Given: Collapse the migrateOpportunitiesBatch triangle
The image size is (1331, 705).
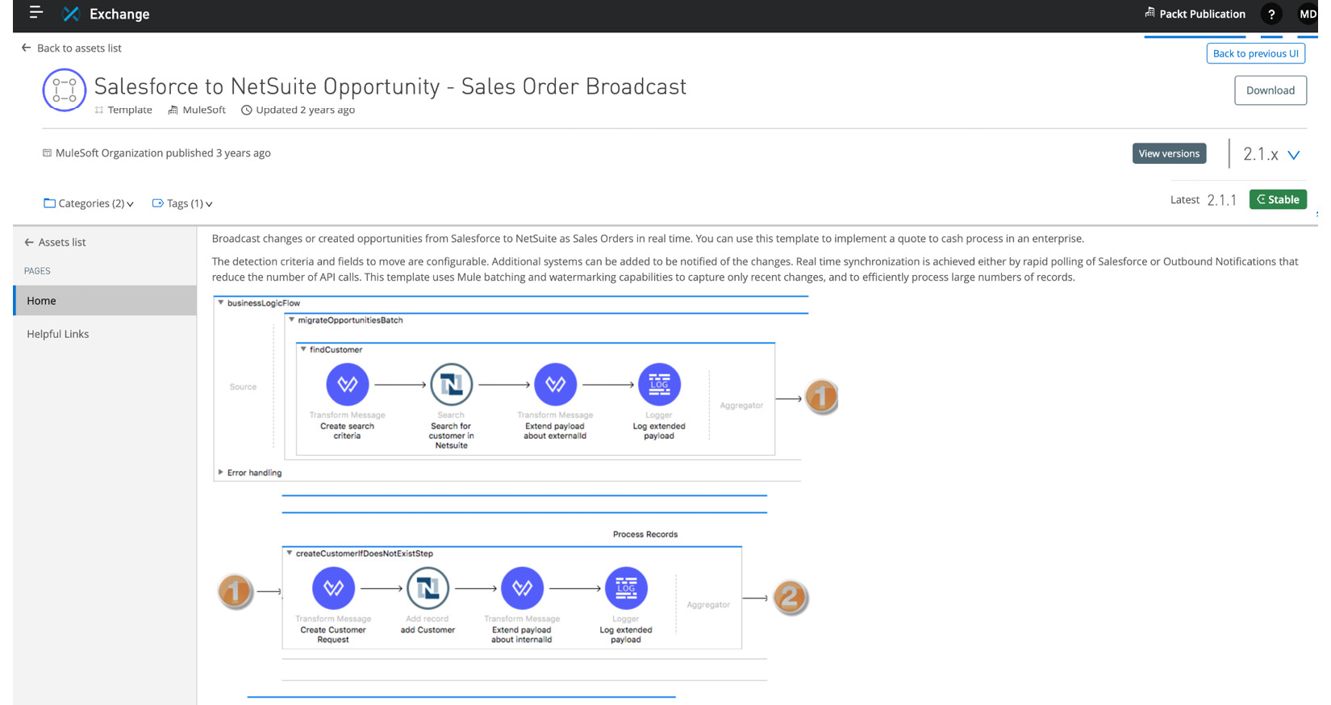Looking at the screenshot, I should (292, 319).
